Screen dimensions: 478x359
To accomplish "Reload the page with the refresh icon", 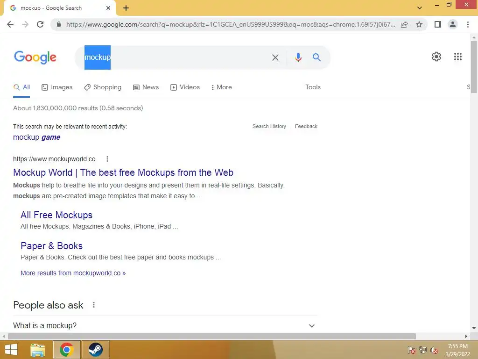I will (x=40, y=24).
